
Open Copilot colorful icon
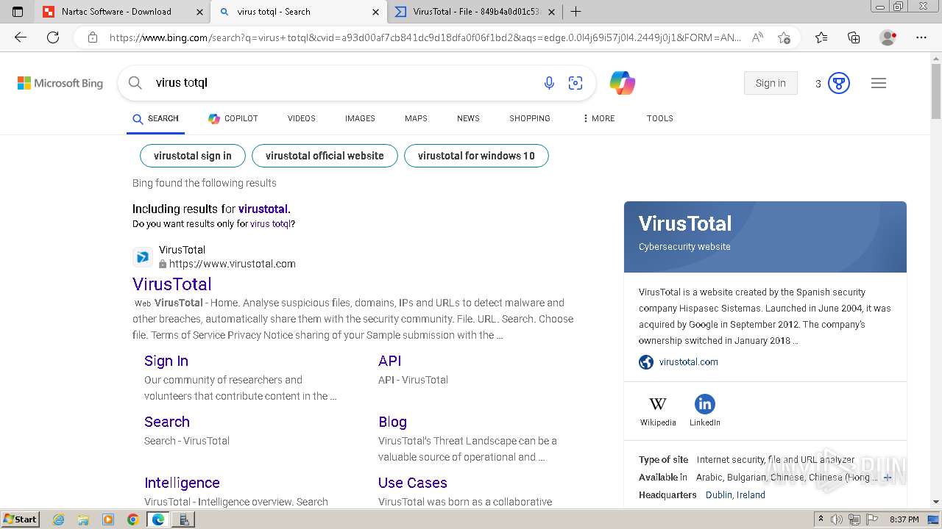pos(623,83)
